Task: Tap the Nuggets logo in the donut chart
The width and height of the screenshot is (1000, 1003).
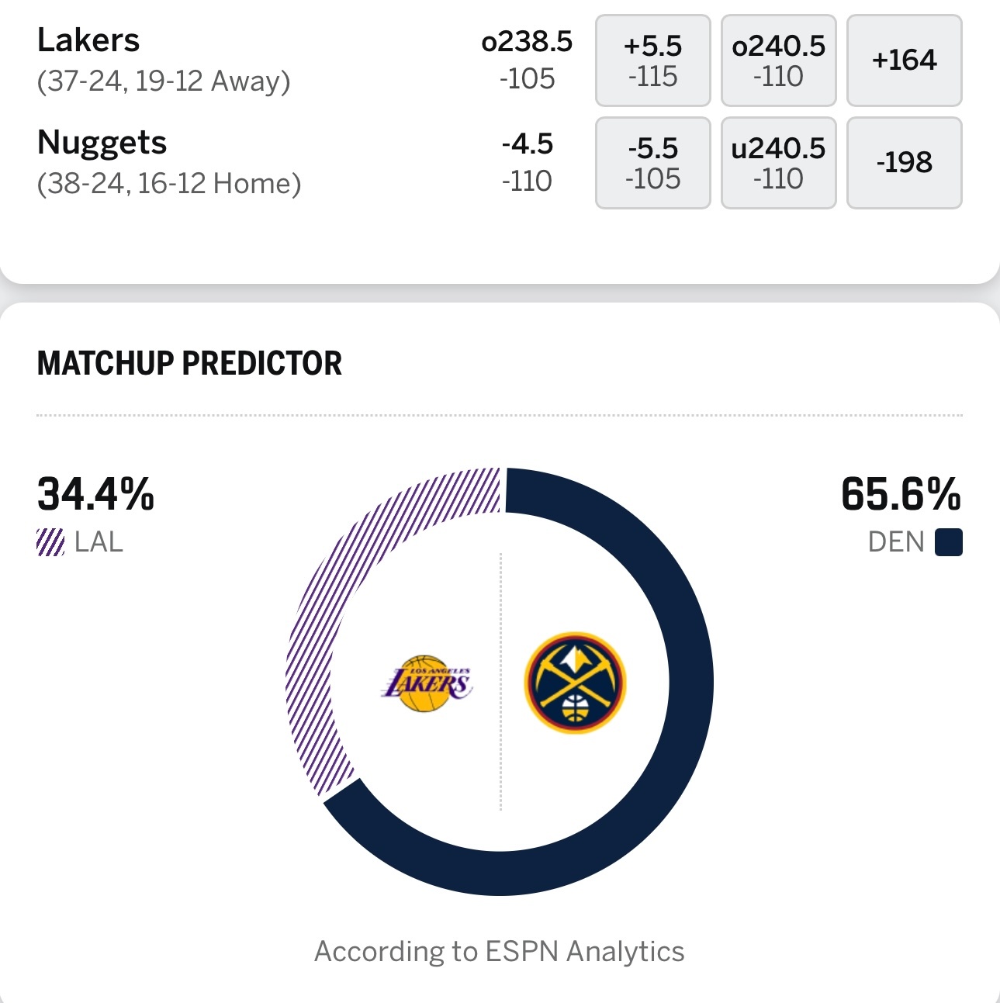Action: coord(575,683)
